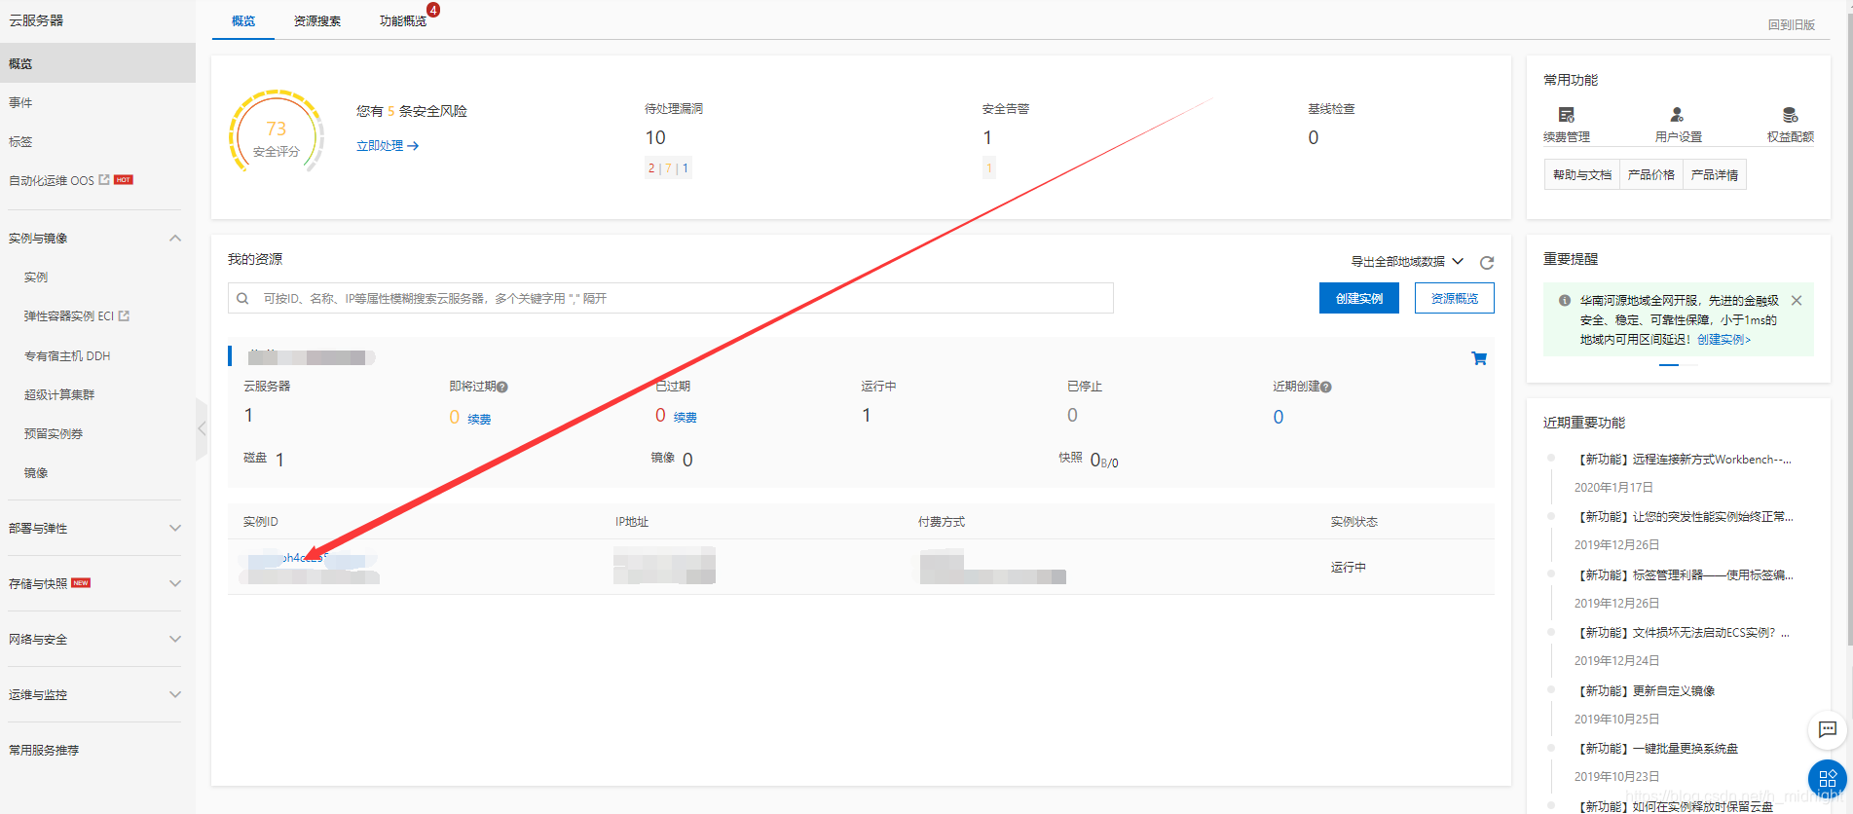Image resolution: width=1853 pixels, height=814 pixels.
Task: Open the 权益配额 quota icon
Action: [1790, 115]
